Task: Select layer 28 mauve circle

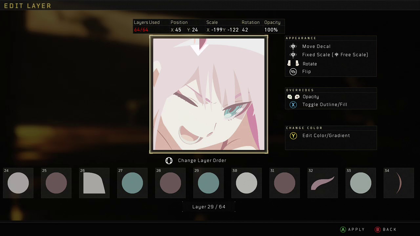Action: coord(170,183)
